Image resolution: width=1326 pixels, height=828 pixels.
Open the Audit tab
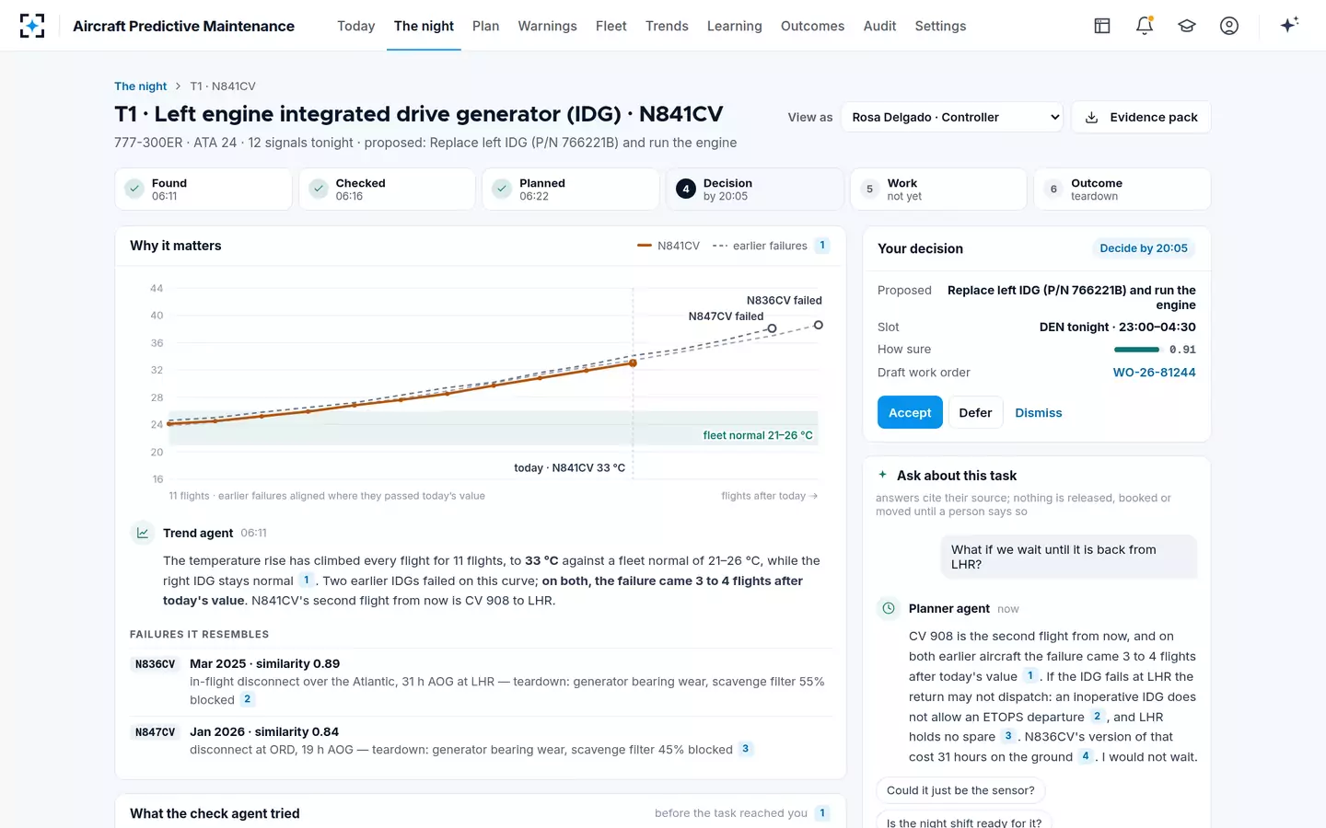pyautogui.click(x=879, y=26)
